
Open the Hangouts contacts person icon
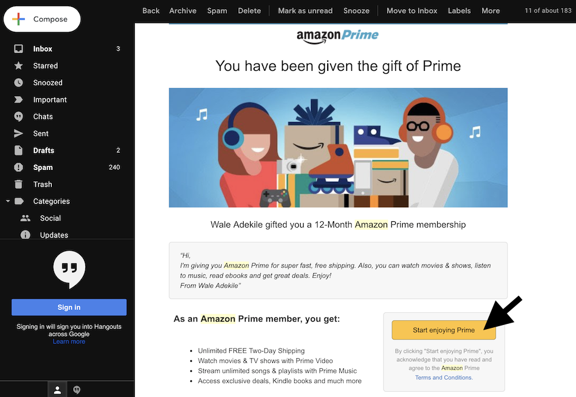click(57, 390)
